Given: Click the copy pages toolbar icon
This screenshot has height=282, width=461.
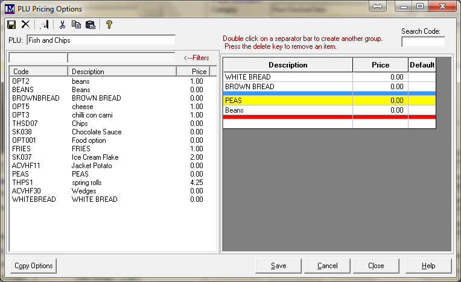Looking at the screenshot, I should click(x=76, y=25).
